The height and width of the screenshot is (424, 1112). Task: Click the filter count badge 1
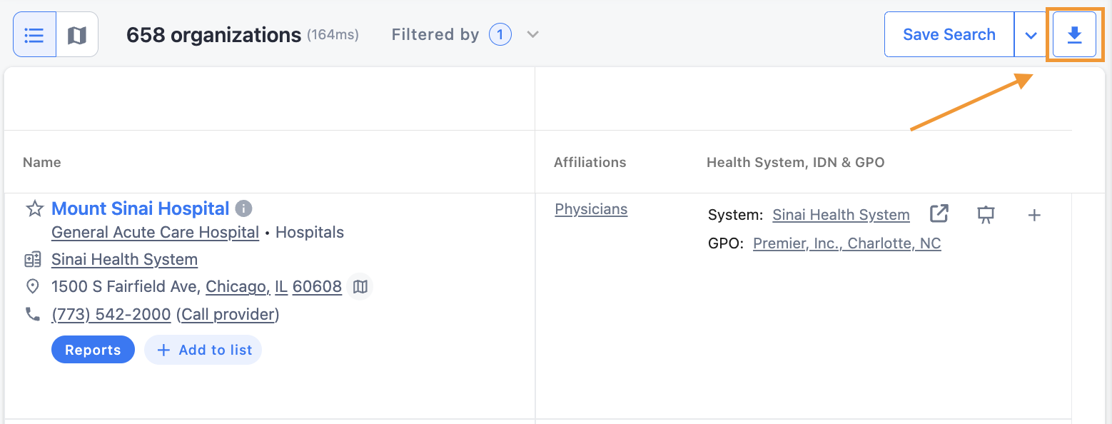click(x=500, y=34)
